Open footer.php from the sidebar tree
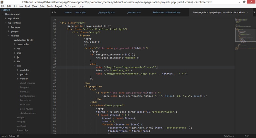The height and width of the screenshot is (138, 256). (x=22, y=130)
